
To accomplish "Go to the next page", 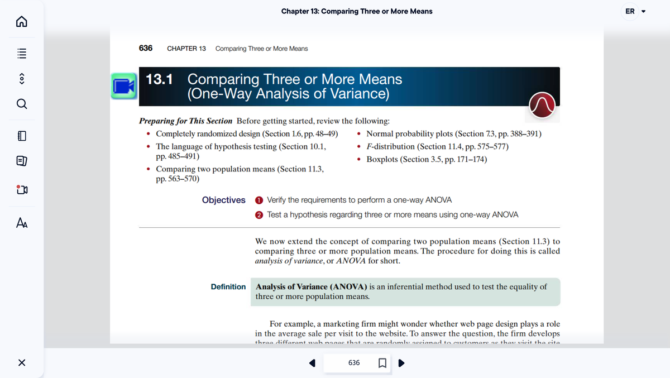I will pyautogui.click(x=401, y=363).
